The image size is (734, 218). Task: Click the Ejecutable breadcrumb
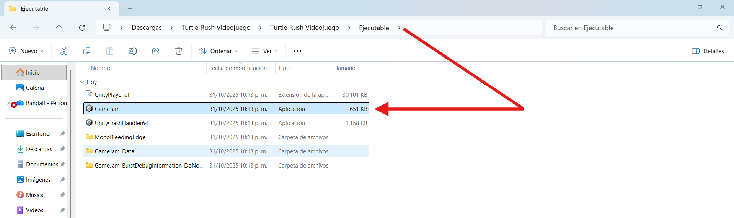[374, 28]
